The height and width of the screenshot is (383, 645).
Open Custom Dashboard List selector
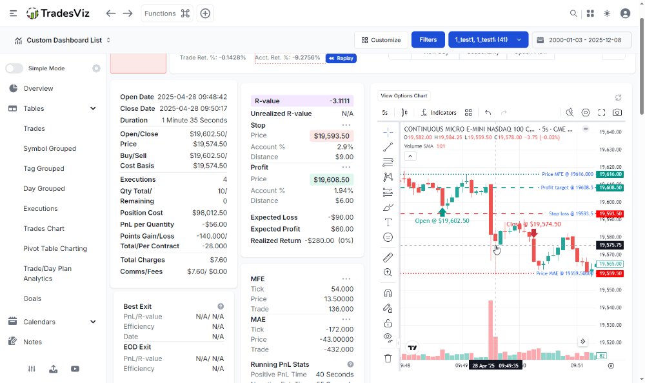click(63, 41)
